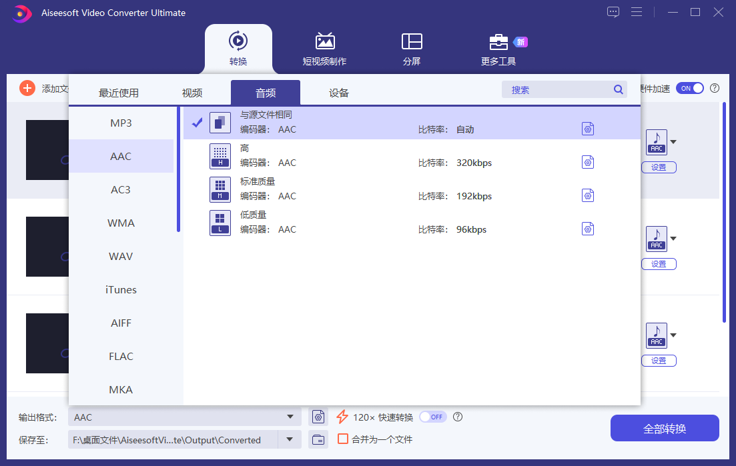
Task: Click the 全部转换 button
Action: (664, 427)
